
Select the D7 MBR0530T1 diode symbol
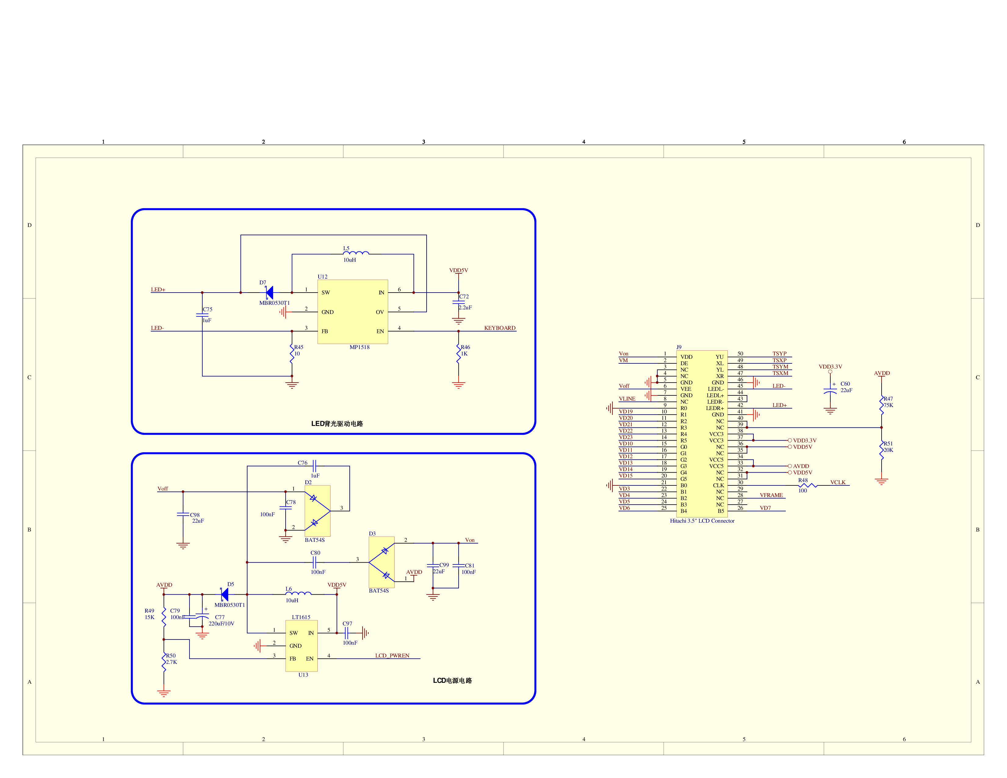(x=269, y=293)
